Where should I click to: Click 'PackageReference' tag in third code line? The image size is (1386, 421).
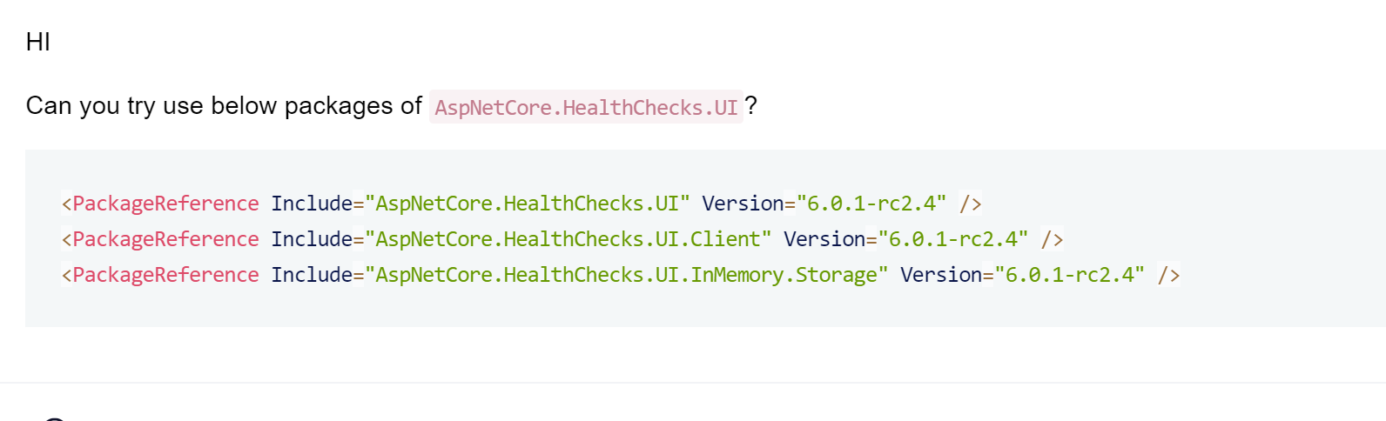point(165,275)
